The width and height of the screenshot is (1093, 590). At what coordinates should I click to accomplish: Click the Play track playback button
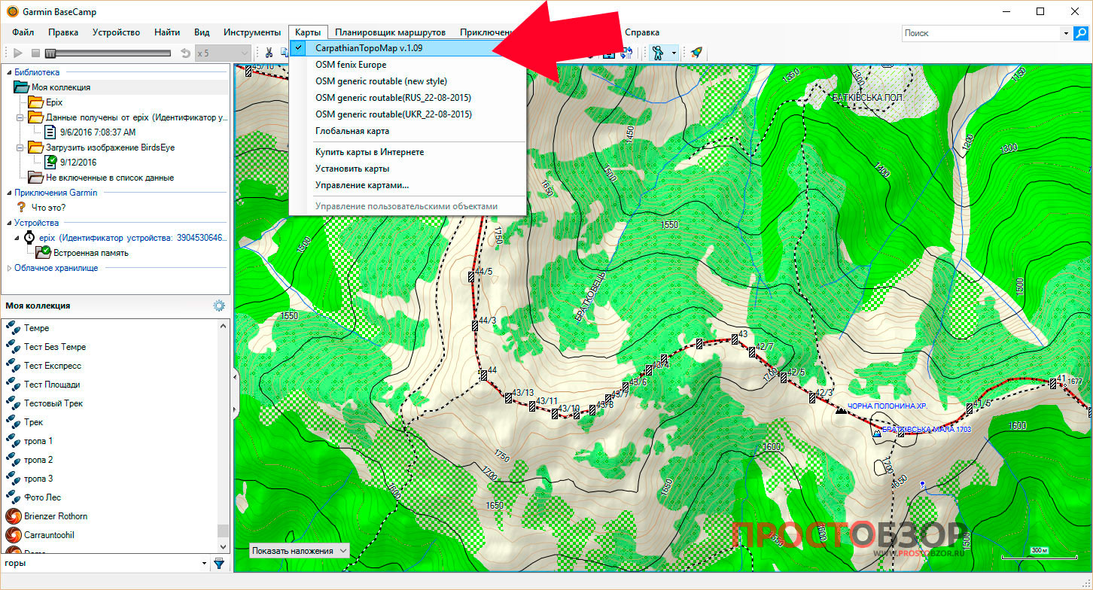[x=18, y=53]
